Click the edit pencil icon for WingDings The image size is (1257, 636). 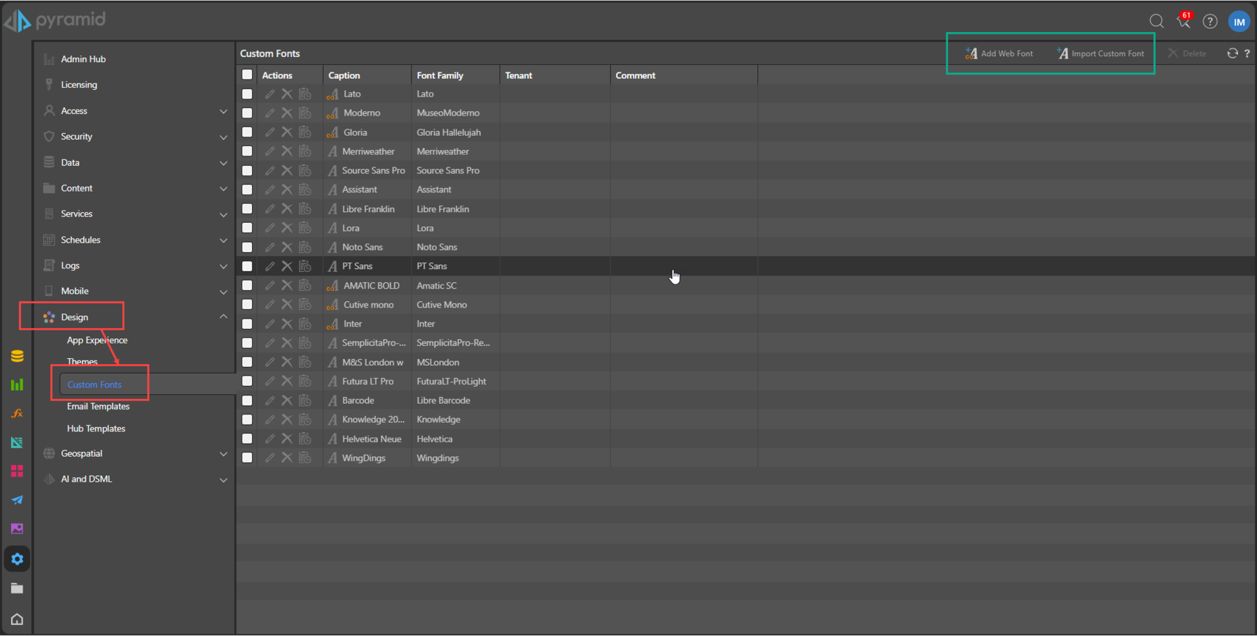pos(270,458)
